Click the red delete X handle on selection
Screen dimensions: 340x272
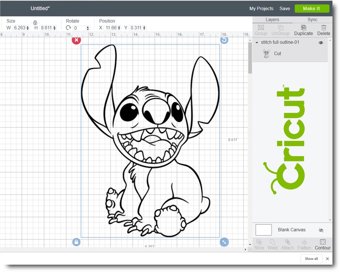click(76, 40)
